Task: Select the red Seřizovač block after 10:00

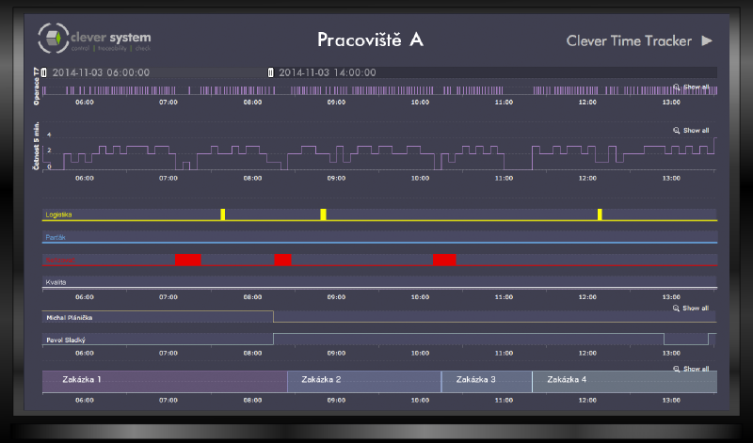Action: click(x=444, y=260)
